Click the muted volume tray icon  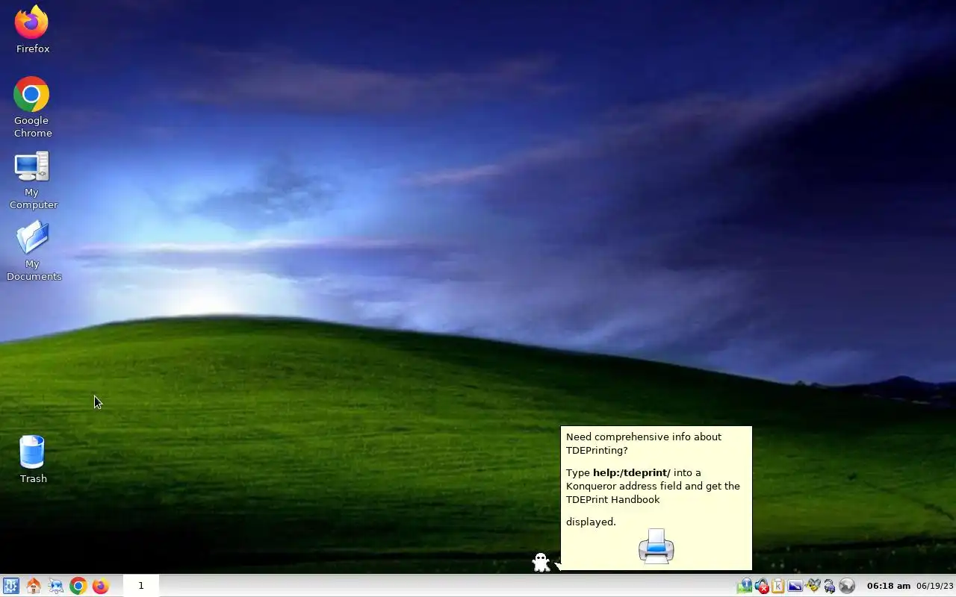pos(761,586)
